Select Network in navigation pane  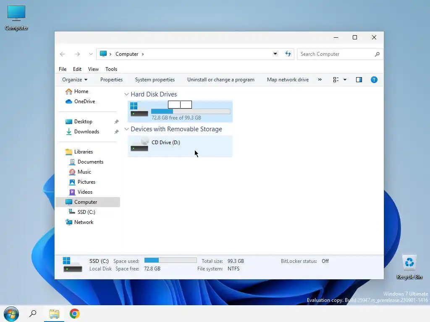[84, 222]
